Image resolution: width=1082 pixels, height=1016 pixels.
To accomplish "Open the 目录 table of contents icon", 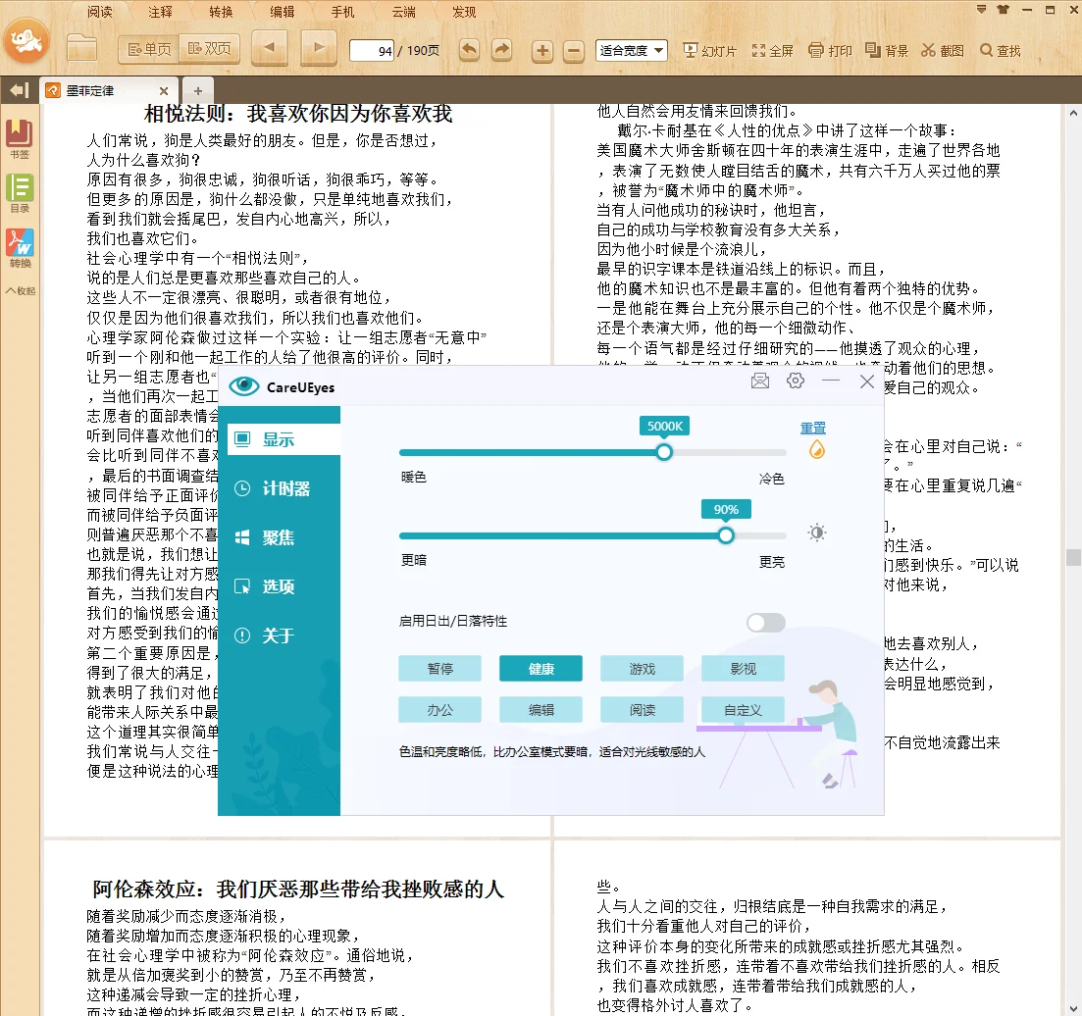I will [21, 188].
